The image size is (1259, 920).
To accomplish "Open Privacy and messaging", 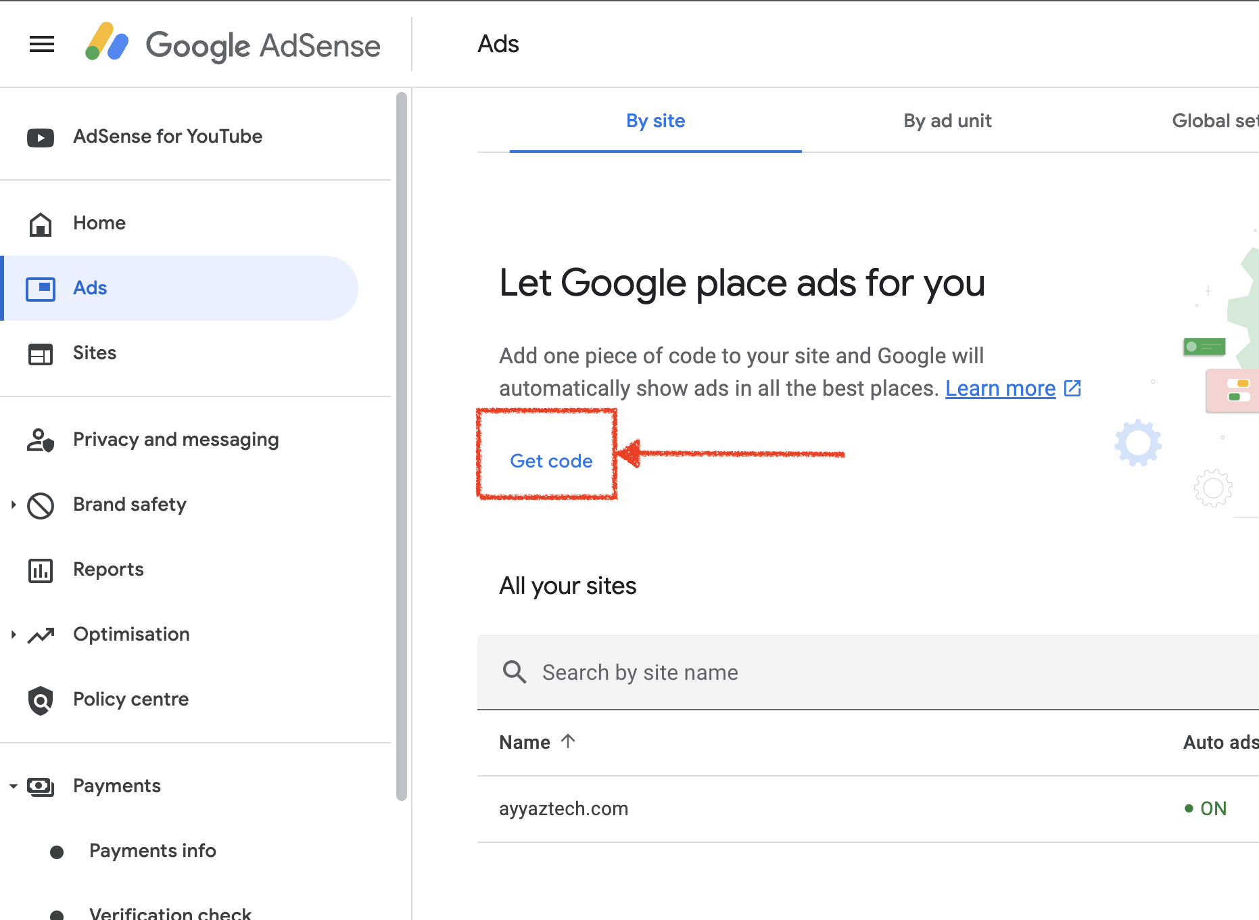I will click(x=176, y=440).
